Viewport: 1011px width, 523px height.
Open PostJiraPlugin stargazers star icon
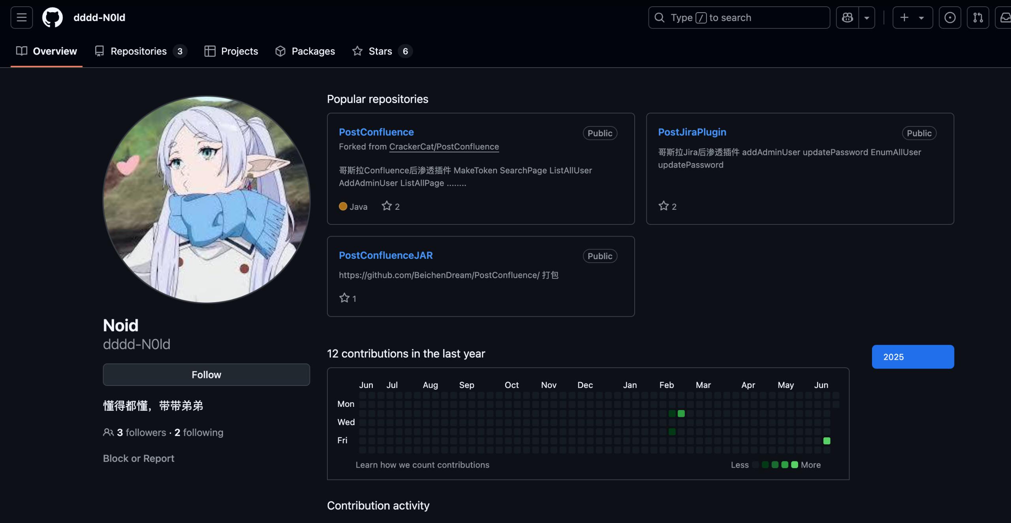pos(663,206)
